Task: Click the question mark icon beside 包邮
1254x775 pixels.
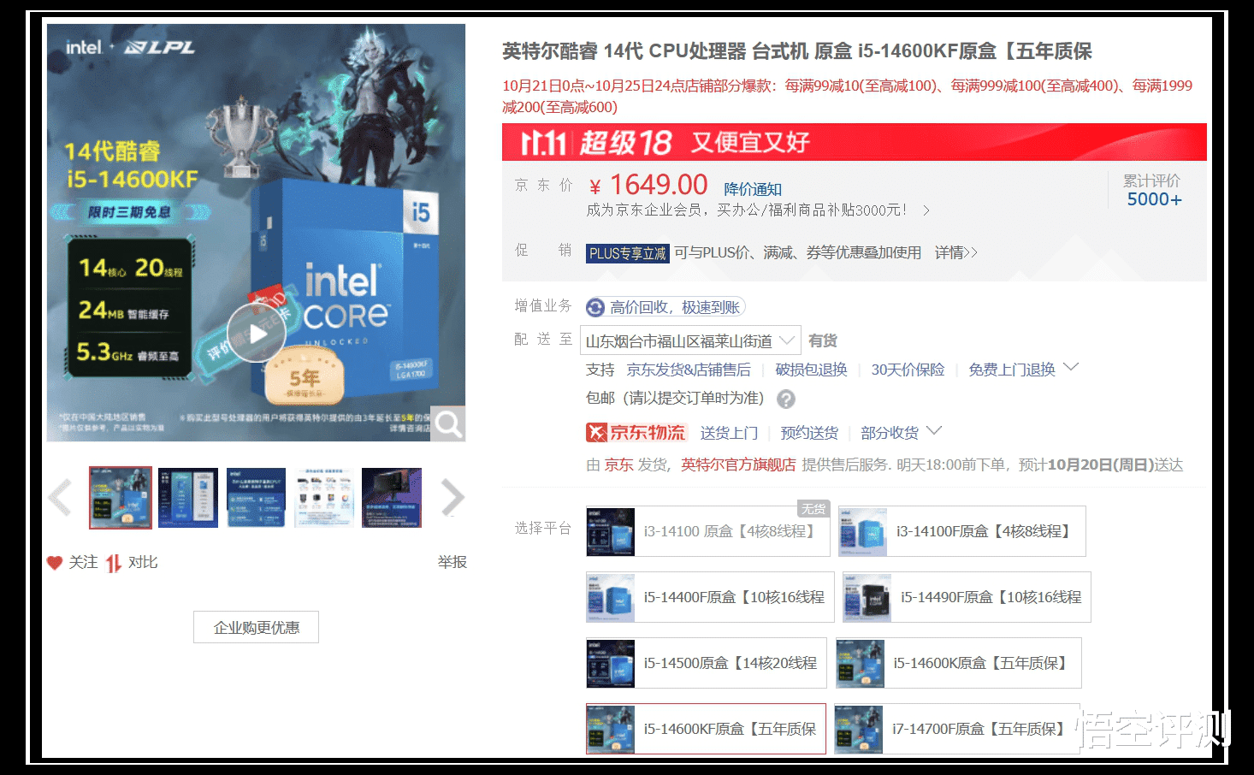Action: [786, 399]
